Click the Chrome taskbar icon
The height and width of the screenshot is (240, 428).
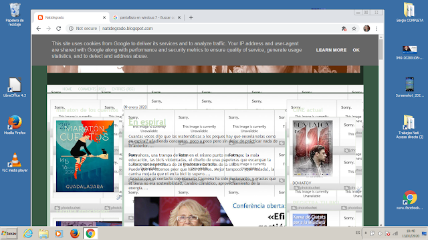[90, 233]
